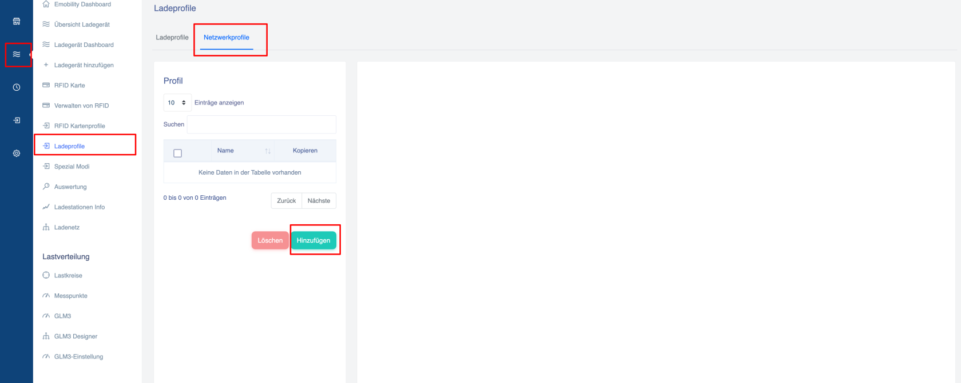Open the store icon in the blue rail

point(17,21)
